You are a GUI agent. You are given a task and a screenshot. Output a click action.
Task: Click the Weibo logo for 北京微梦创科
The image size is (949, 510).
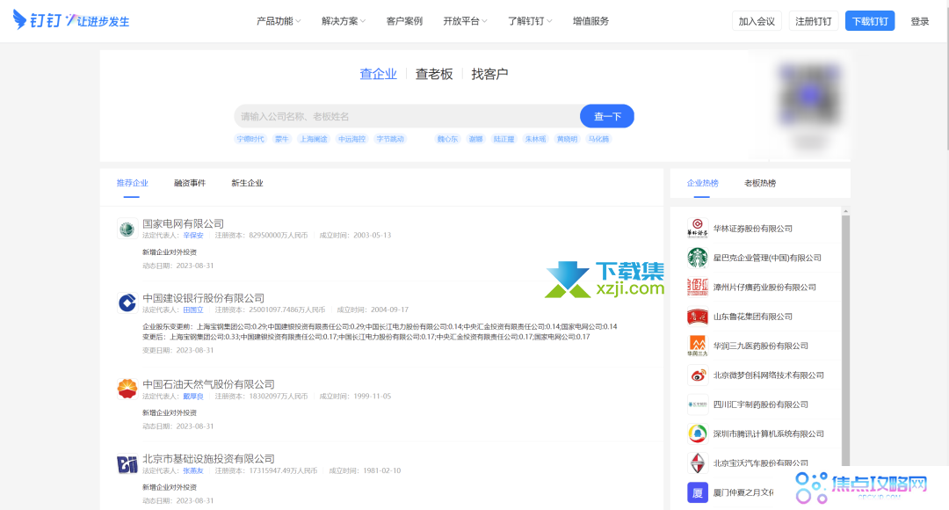pos(697,375)
